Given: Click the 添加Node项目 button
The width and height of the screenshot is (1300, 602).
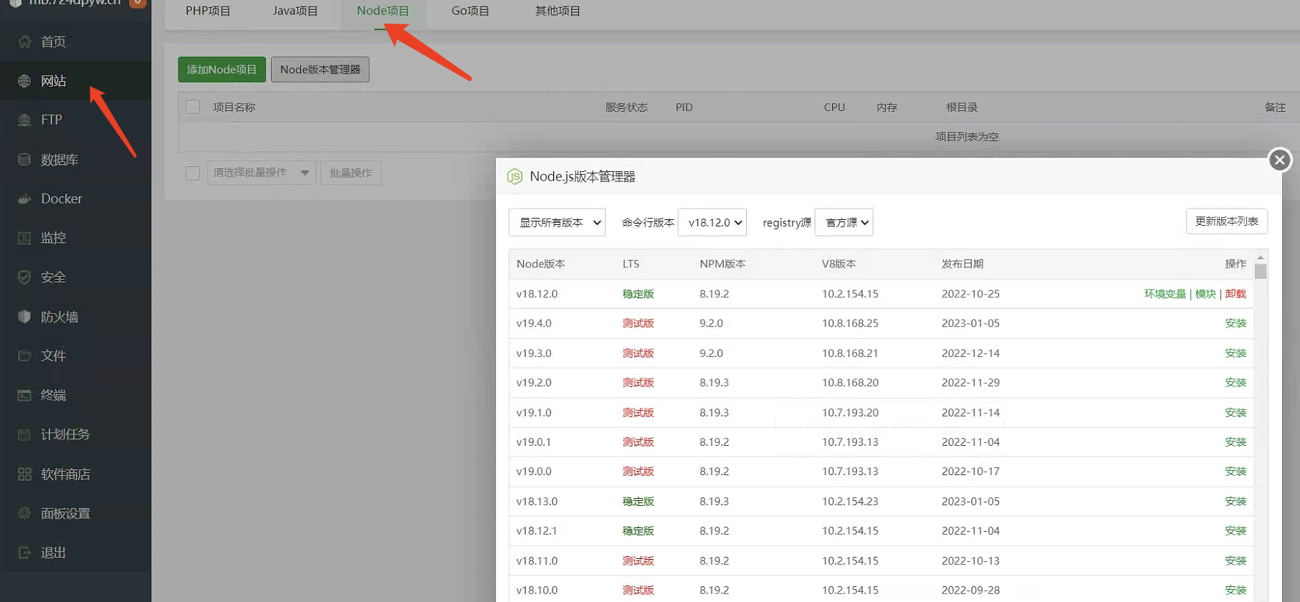Looking at the screenshot, I should (221, 70).
